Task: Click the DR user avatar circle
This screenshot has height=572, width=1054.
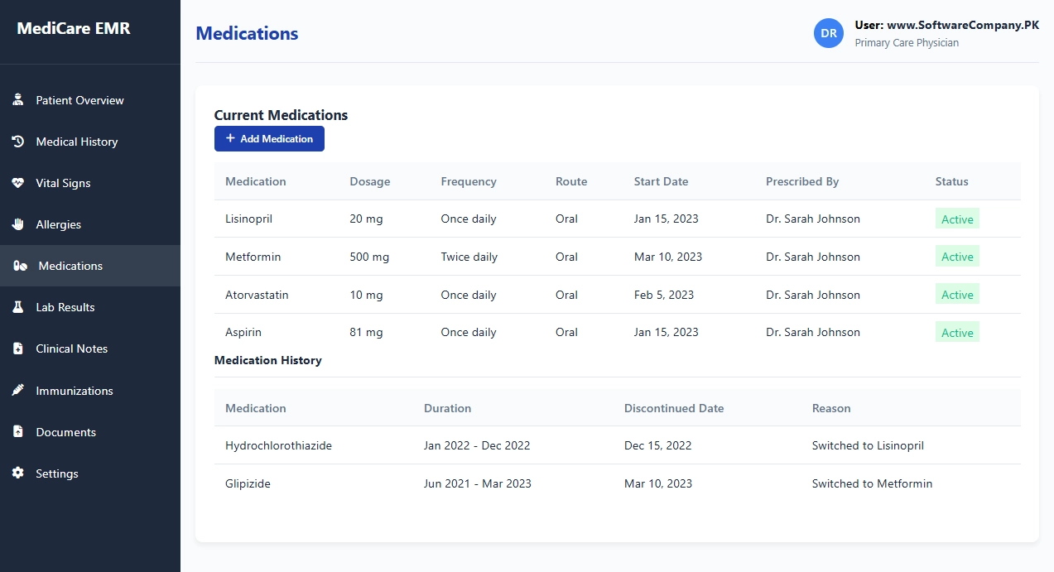Action: (829, 33)
